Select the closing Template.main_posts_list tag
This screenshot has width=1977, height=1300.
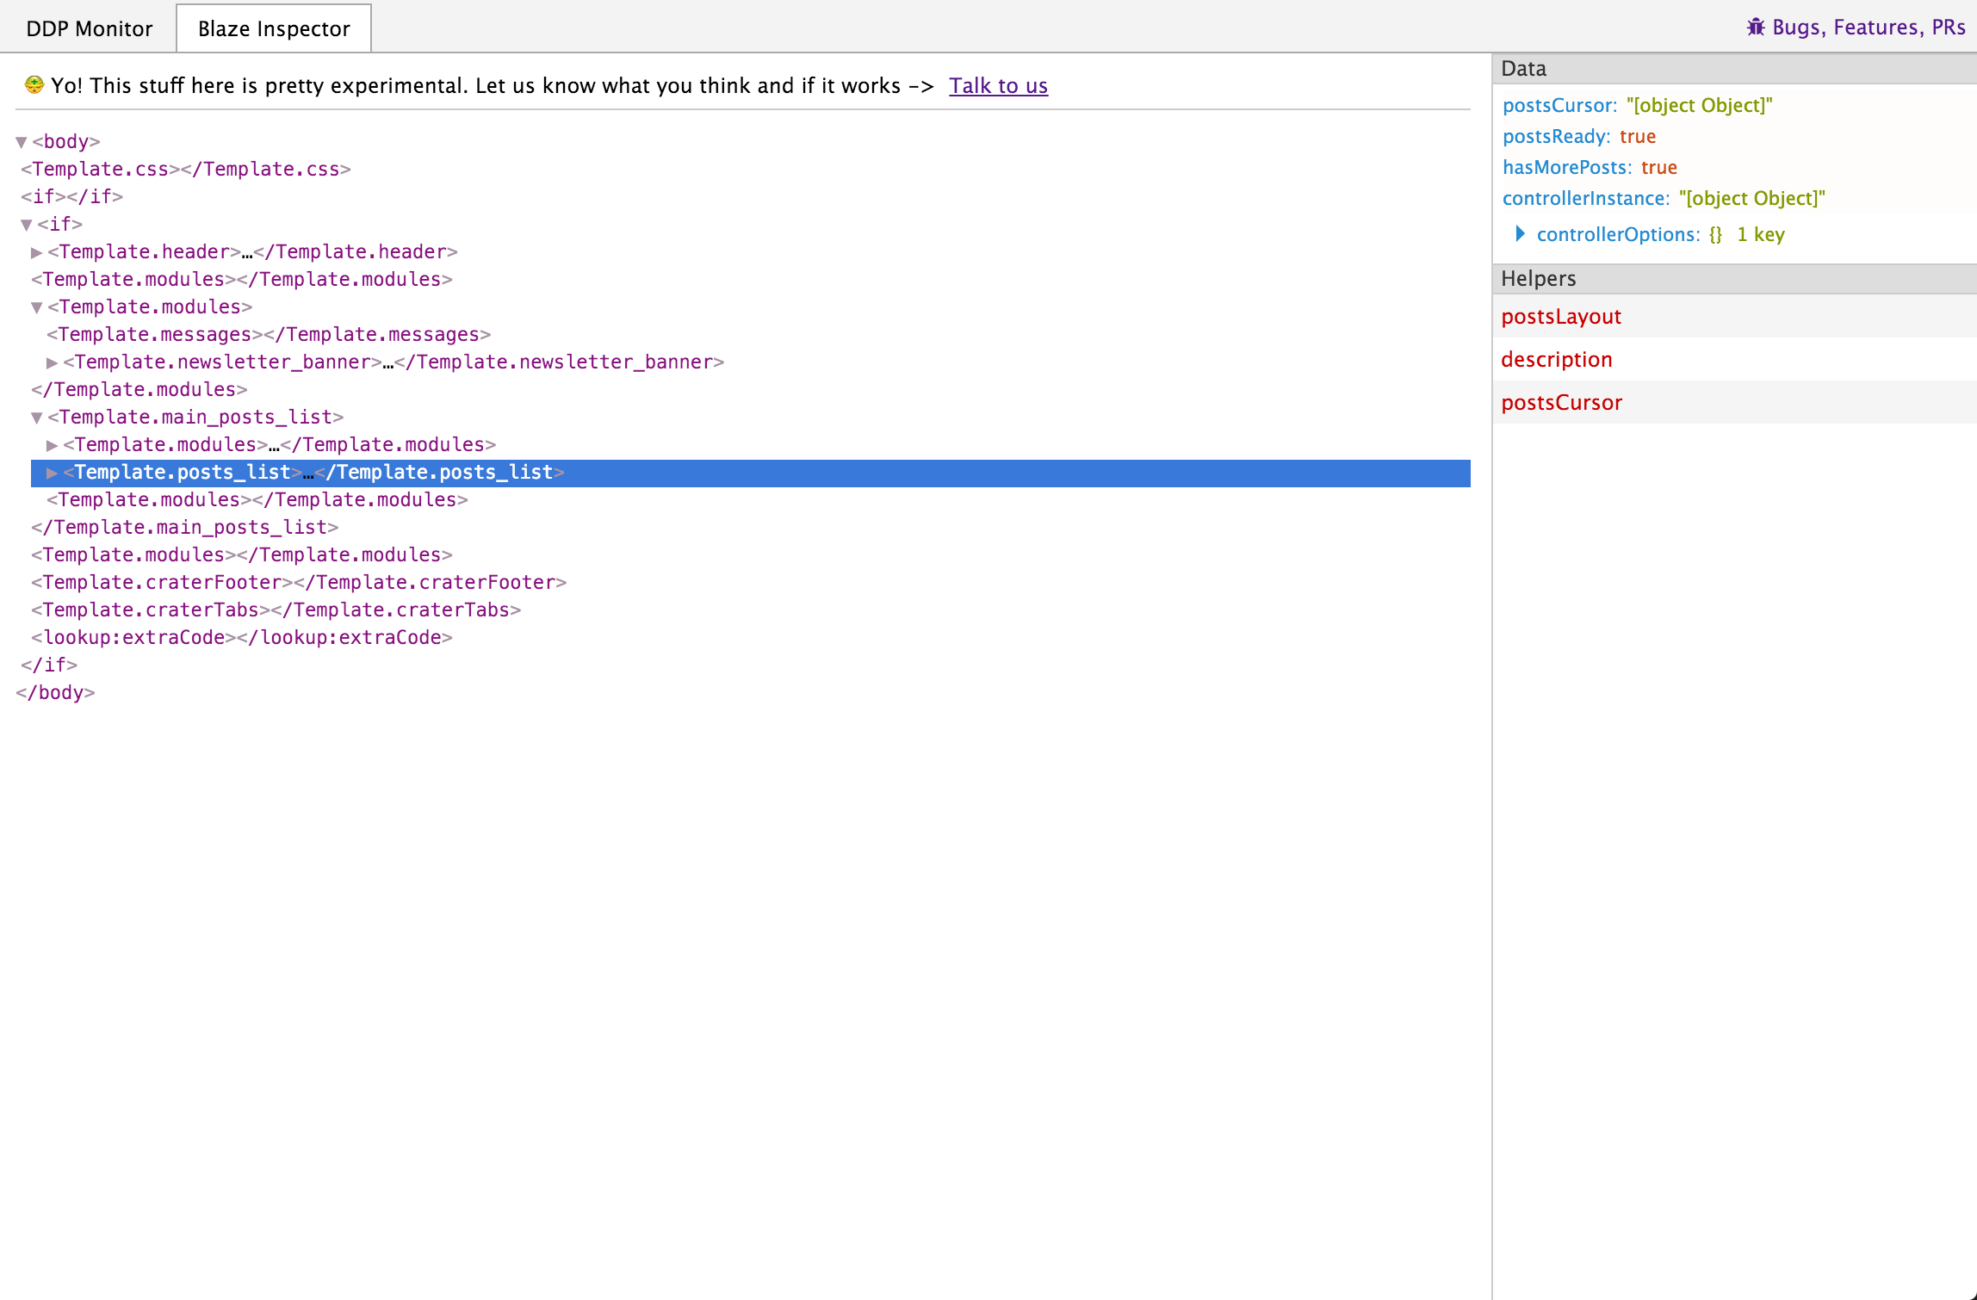[185, 527]
